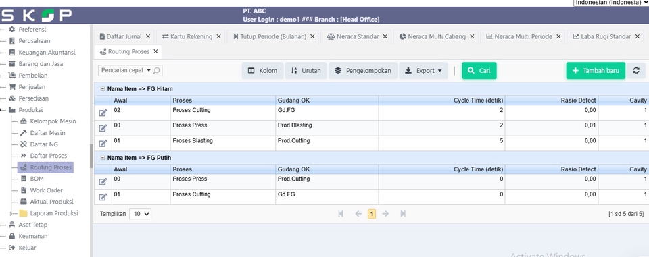The height and width of the screenshot is (257, 649).
Task: Close the Kartu Rekening tab
Action: tap(218, 36)
